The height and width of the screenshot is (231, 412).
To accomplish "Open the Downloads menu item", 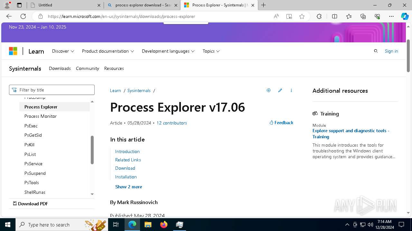I will 60,68.
